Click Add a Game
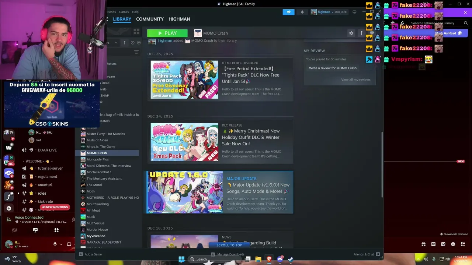Viewport: 472px width, 265px height. click(x=90, y=254)
